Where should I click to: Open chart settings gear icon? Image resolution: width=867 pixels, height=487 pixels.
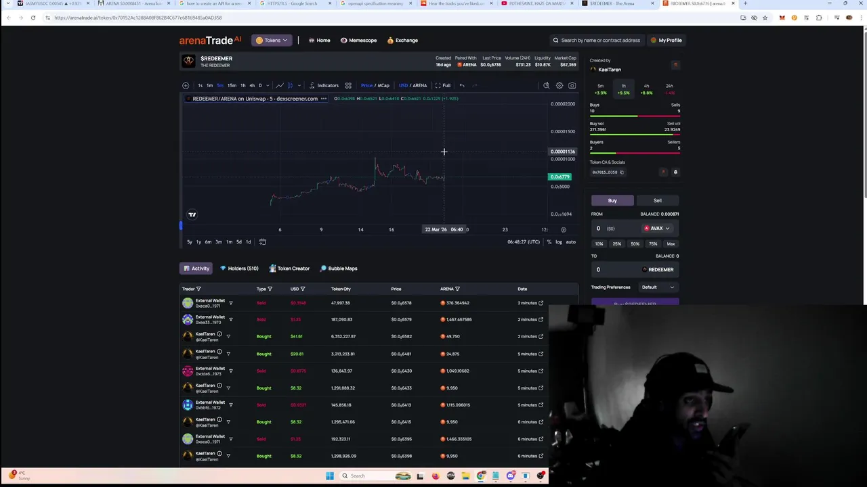(559, 85)
